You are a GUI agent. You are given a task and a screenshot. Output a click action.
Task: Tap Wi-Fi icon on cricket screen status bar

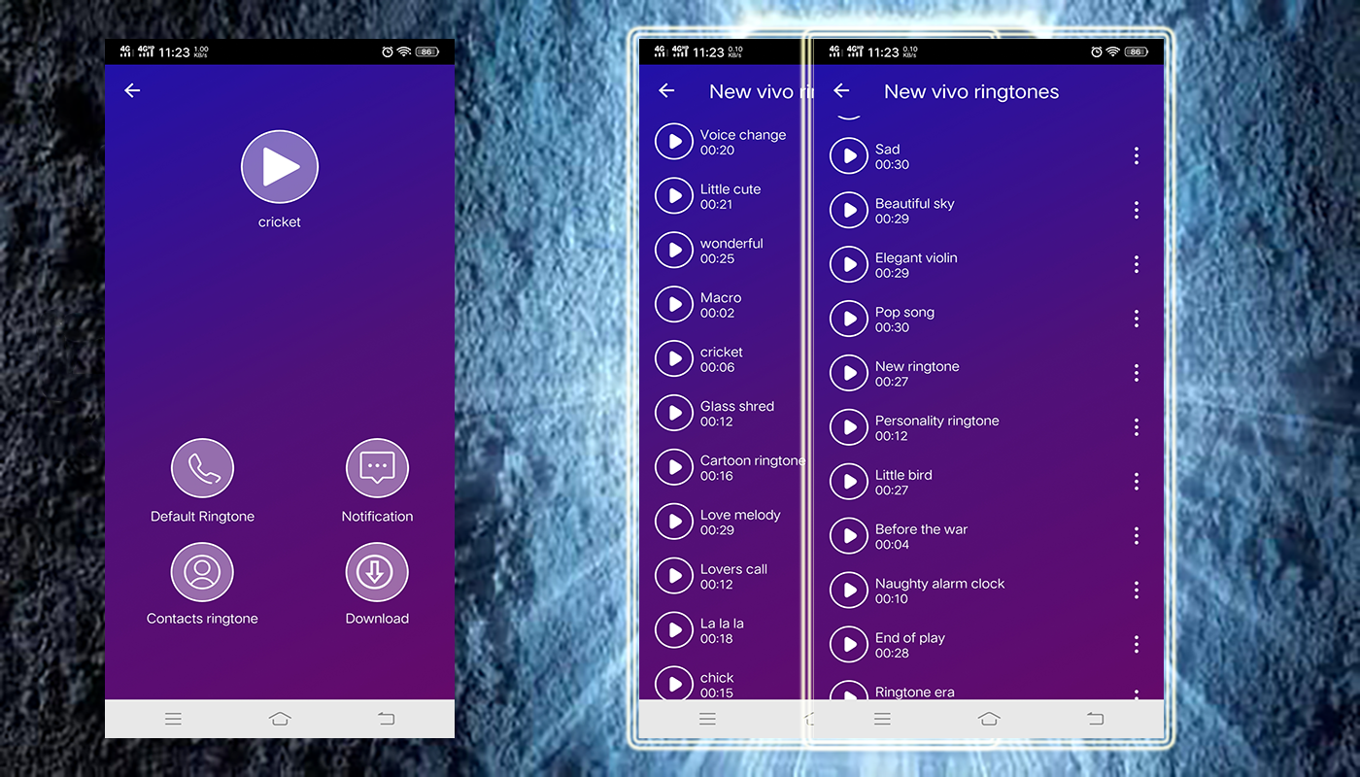pos(404,51)
